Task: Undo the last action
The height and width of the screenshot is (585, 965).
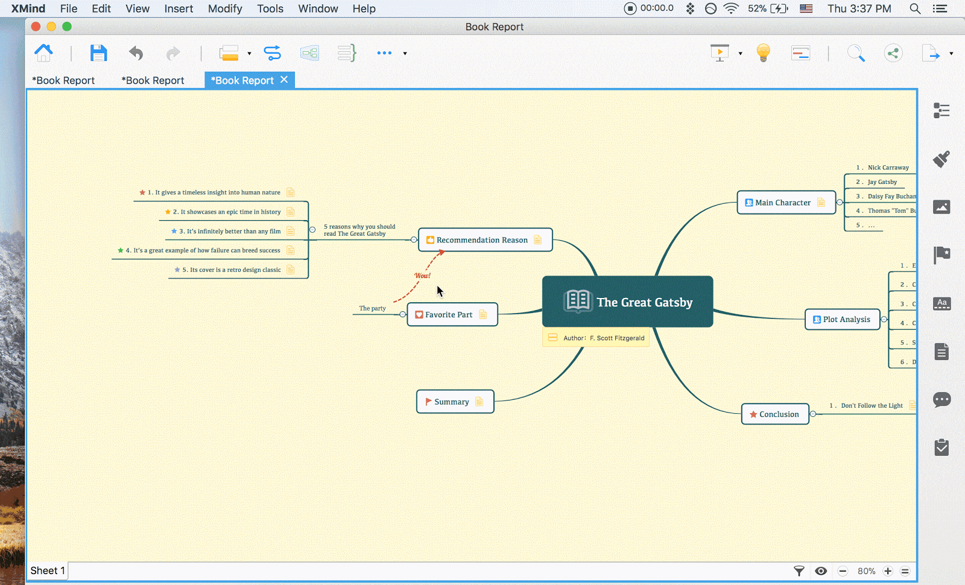Action: point(136,53)
